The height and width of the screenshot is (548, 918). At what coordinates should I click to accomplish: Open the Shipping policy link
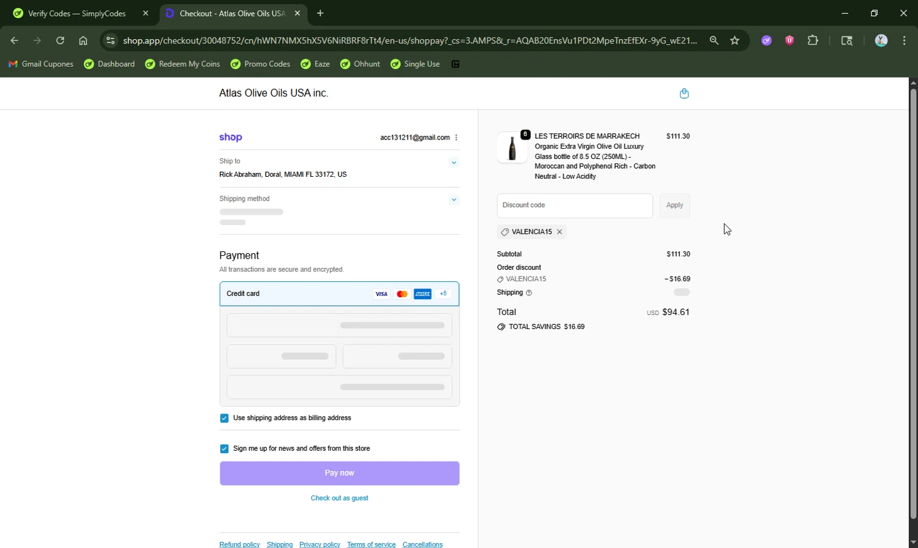tap(280, 544)
